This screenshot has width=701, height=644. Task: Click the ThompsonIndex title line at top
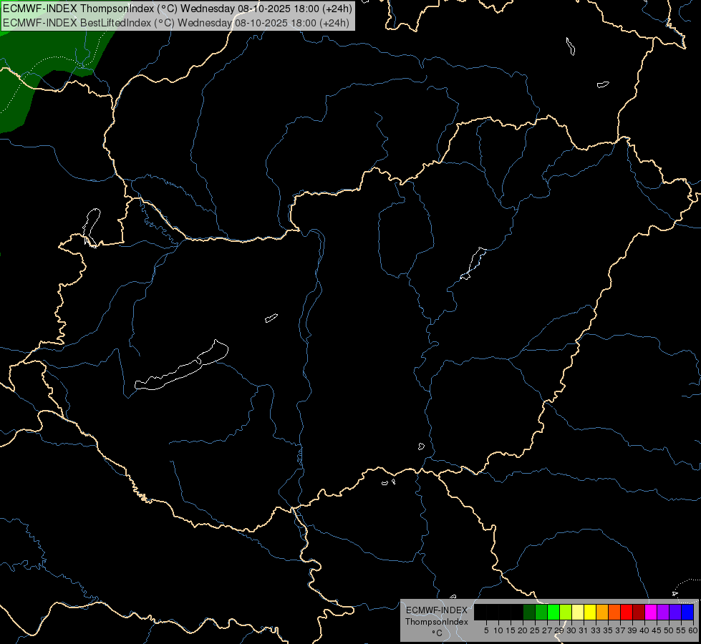coord(178,9)
